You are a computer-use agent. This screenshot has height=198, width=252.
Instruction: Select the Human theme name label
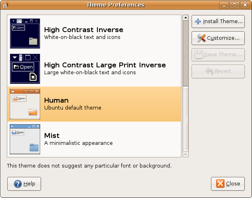pos(56,100)
